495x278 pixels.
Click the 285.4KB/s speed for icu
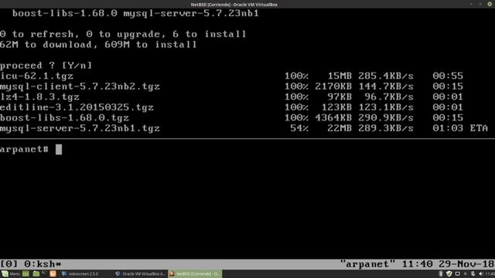pyautogui.click(x=386, y=76)
